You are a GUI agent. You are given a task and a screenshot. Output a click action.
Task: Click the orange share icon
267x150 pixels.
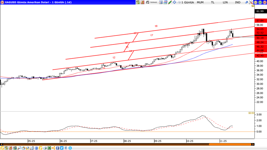click(x=53, y=148)
